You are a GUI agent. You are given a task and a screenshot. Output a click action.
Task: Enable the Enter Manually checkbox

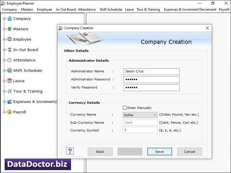[x=125, y=108]
